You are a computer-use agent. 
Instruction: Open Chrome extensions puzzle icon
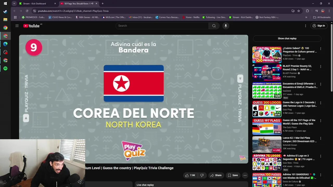(308, 11)
